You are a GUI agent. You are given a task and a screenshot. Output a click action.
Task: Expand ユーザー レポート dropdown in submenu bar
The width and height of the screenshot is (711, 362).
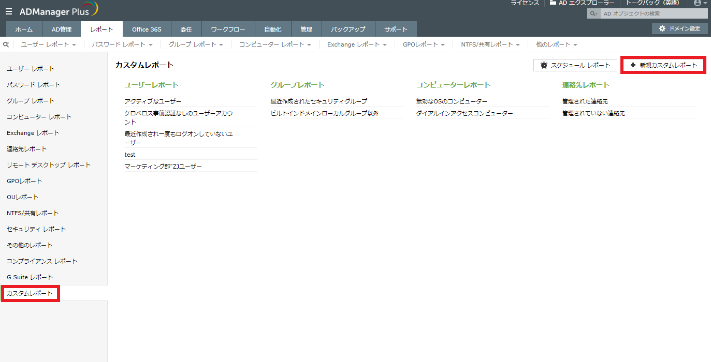[x=49, y=44]
